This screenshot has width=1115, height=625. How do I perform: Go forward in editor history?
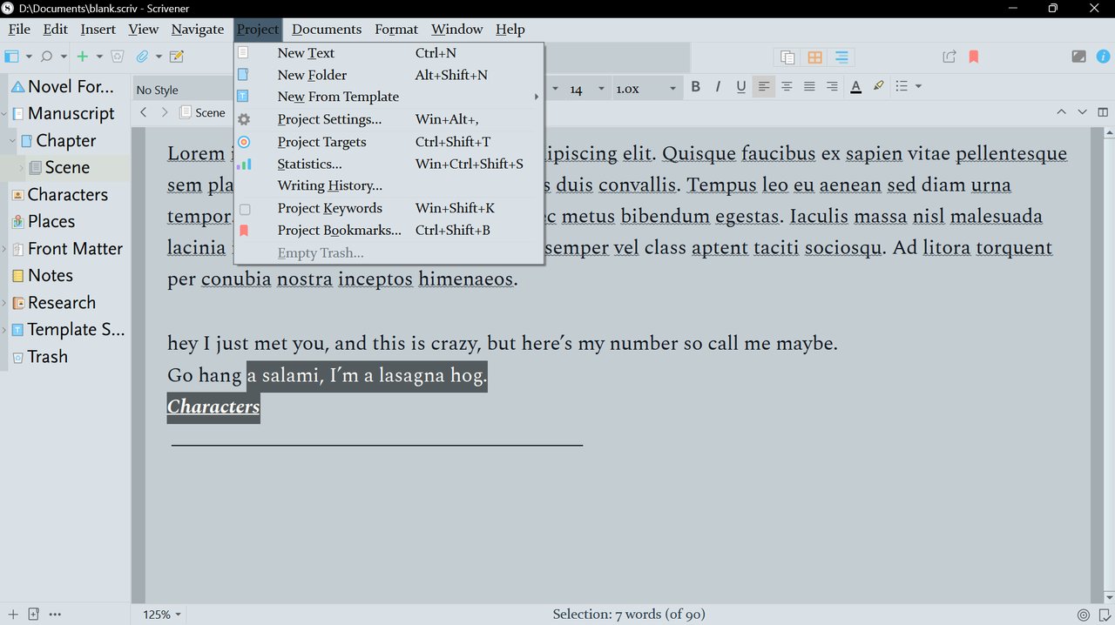(165, 112)
